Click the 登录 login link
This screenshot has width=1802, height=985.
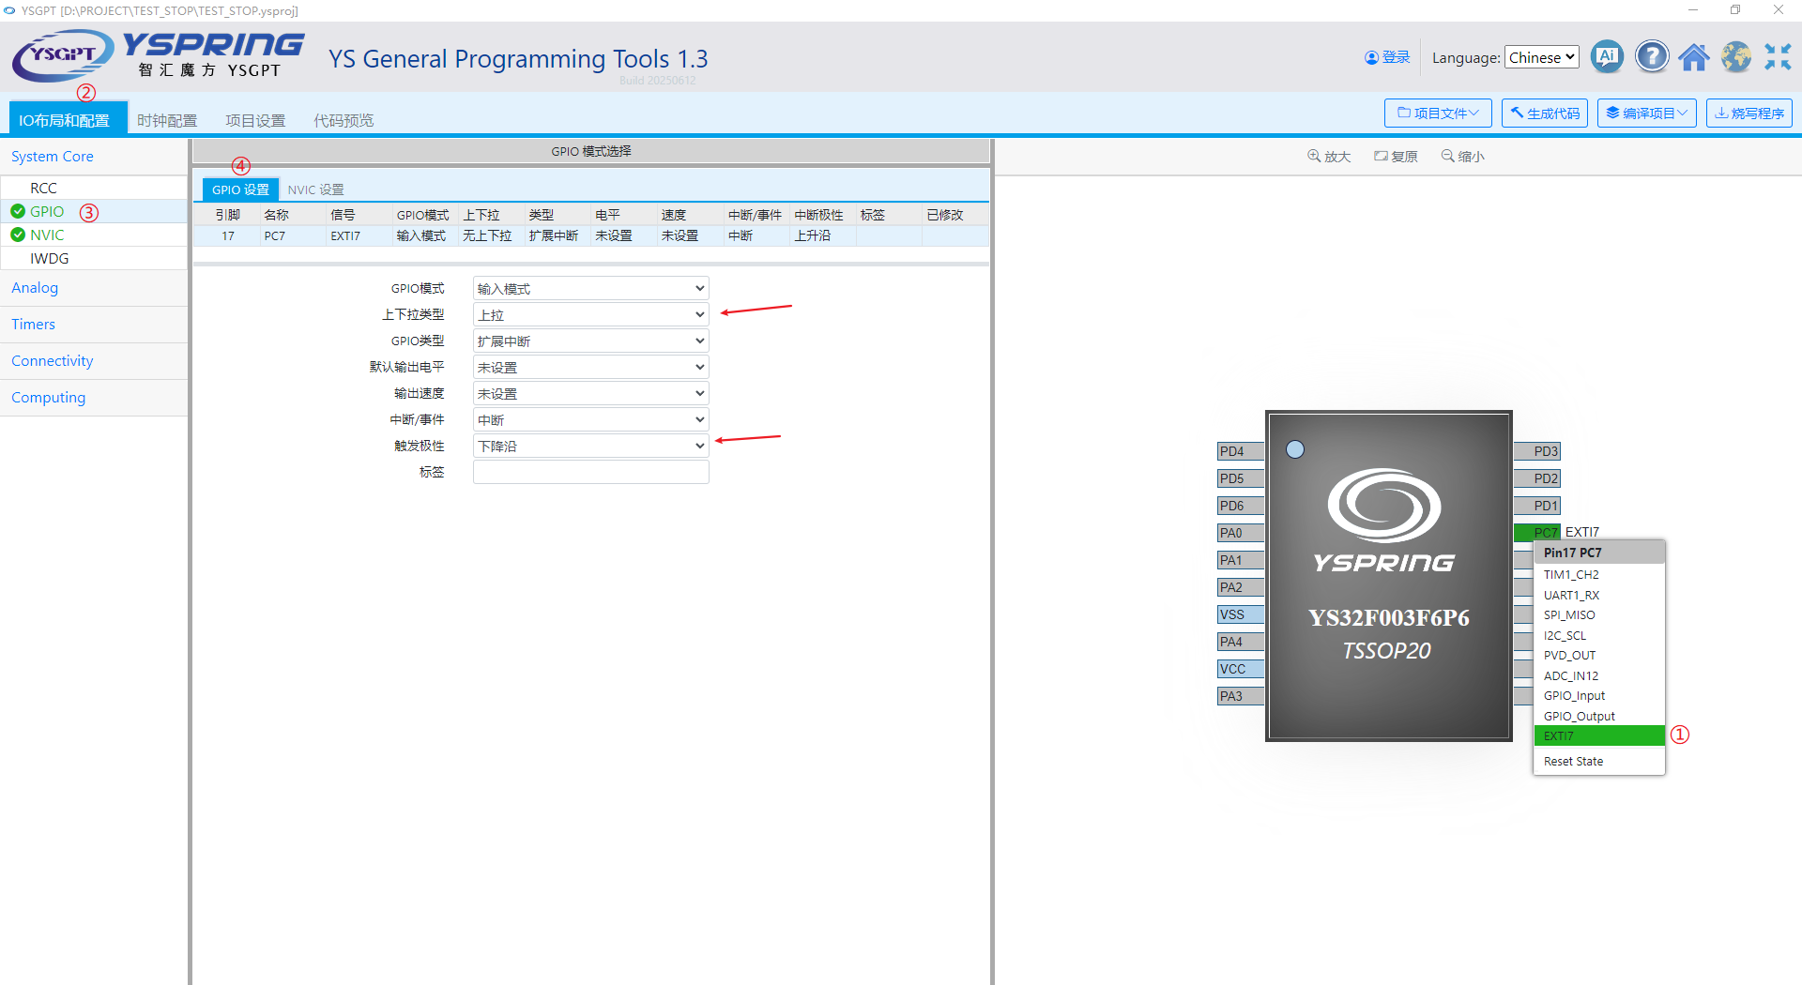click(1387, 57)
